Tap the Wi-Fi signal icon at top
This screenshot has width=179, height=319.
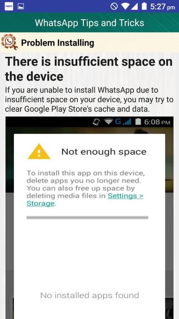(126, 6)
